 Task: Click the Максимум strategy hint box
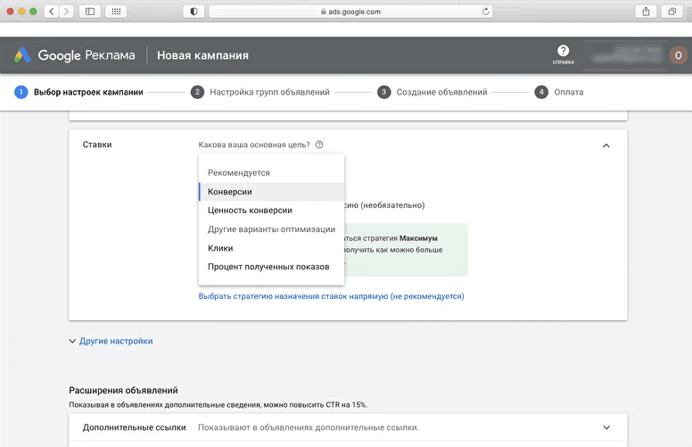point(405,250)
